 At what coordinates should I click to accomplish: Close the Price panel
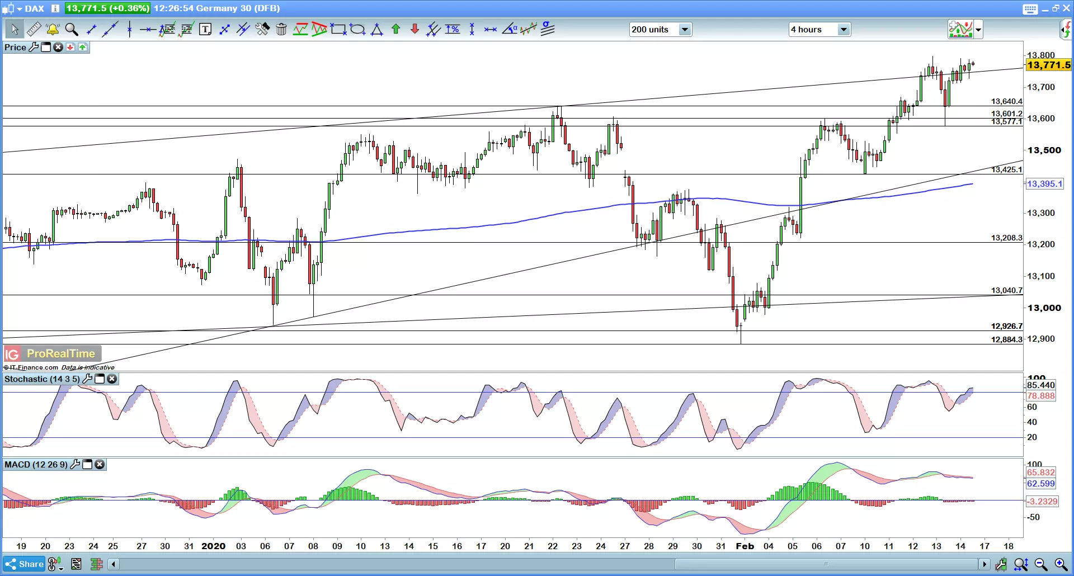tap(58, 47)
